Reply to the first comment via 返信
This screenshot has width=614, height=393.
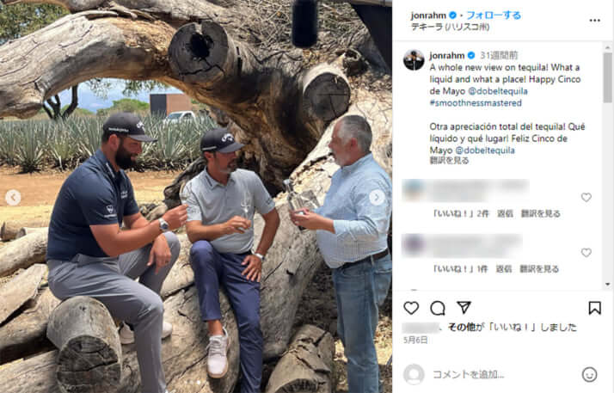tap(505, 214)
